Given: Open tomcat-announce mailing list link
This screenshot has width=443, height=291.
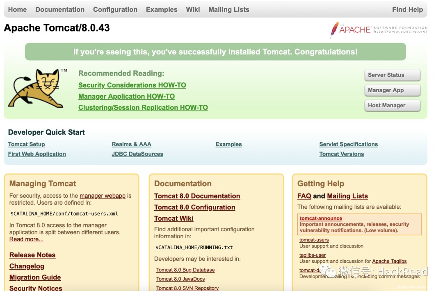Looking at the screenshot, I should (x=321, y=218).
